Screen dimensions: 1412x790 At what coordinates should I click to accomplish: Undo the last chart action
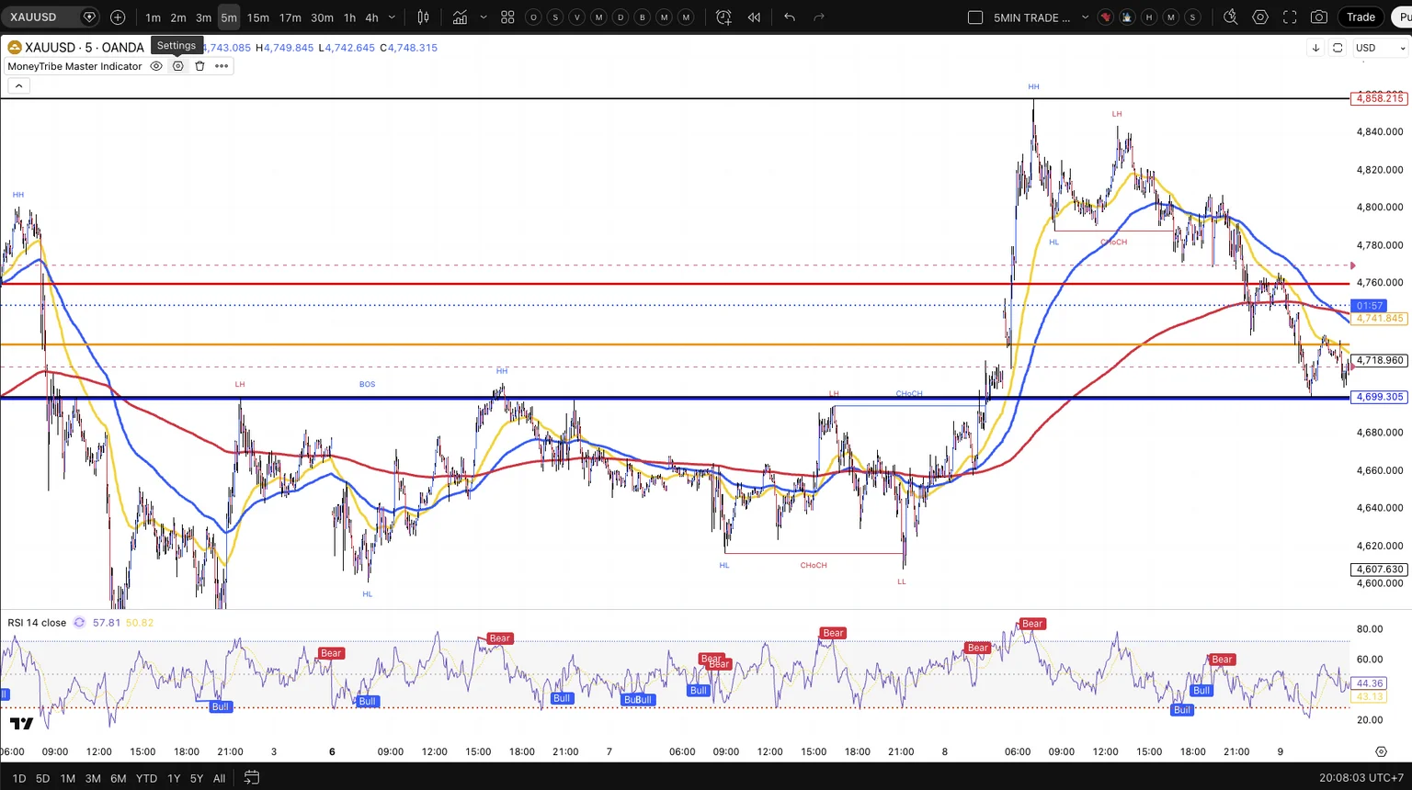point(790,17)
